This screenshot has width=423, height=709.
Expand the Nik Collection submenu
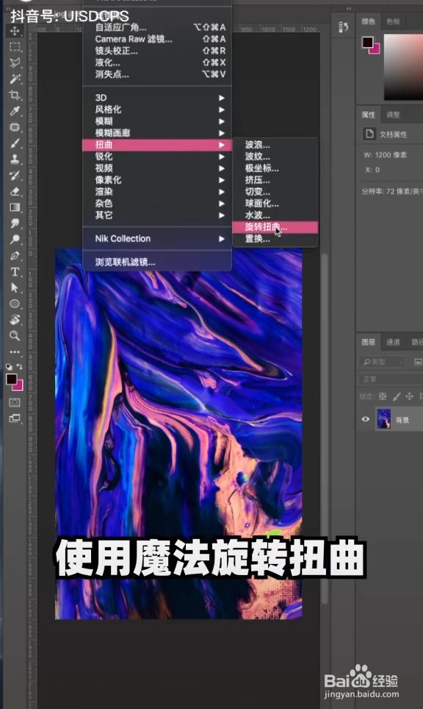click(157, 239)
